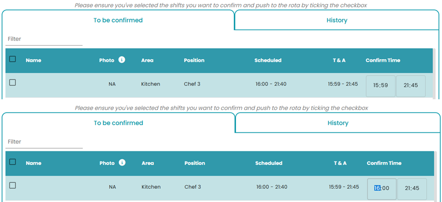Viewport: 442px width, 202px height.
Task: Tick the select-all checkbox in upper table header
Action: pos(12,59)
